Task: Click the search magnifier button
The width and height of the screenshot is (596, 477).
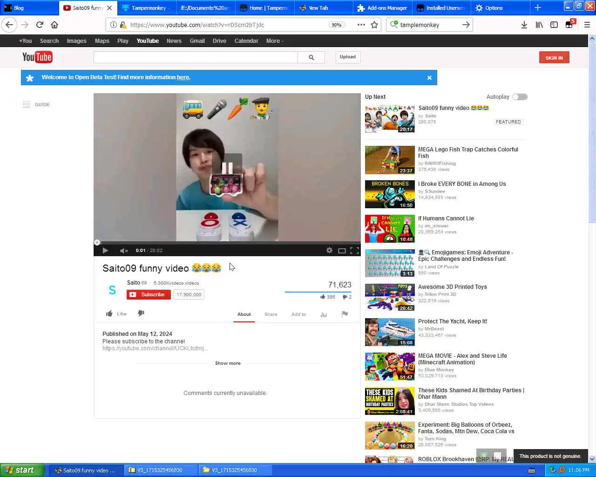Action: coord(311,57)
